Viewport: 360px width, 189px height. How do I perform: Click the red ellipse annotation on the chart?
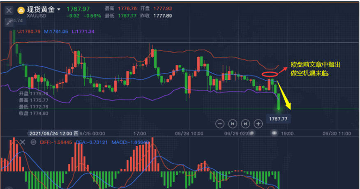(270, 74)
